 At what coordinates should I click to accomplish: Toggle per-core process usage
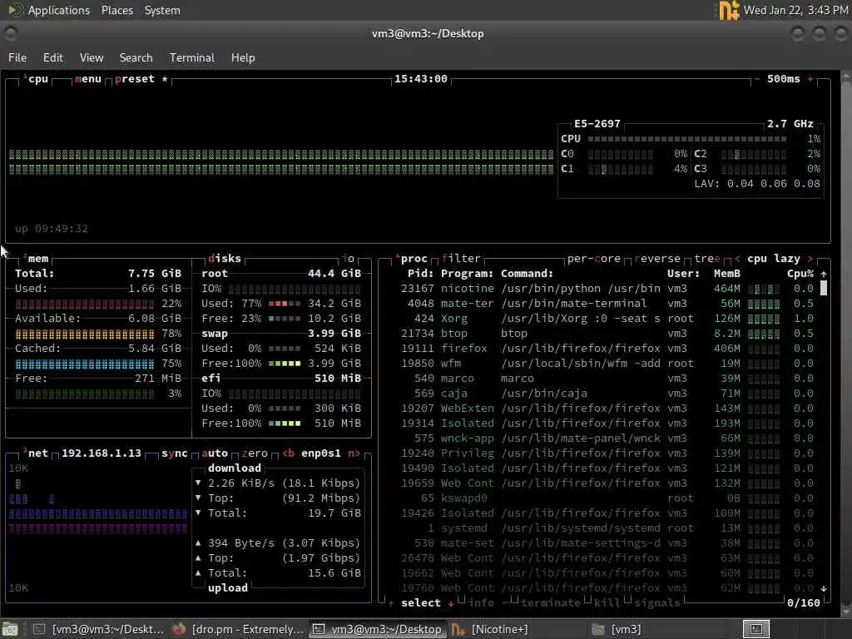pos(594,259)
